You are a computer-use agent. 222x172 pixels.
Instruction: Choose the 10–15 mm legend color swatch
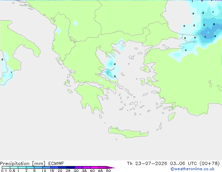[47, 167]
